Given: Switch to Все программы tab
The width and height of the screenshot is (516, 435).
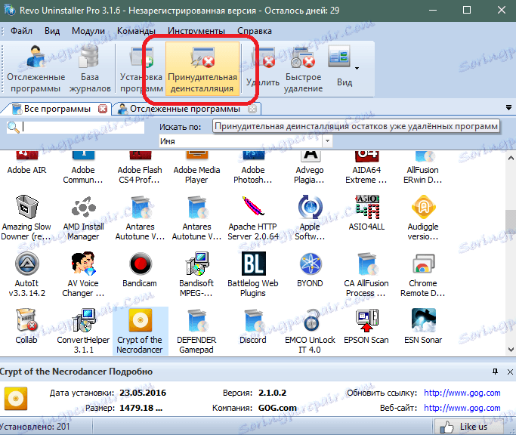Looking at the screenshot, I should click(x=57, y=109).
